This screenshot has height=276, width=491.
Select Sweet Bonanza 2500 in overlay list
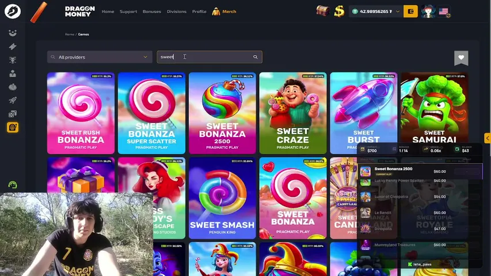[x=420, y=171]
